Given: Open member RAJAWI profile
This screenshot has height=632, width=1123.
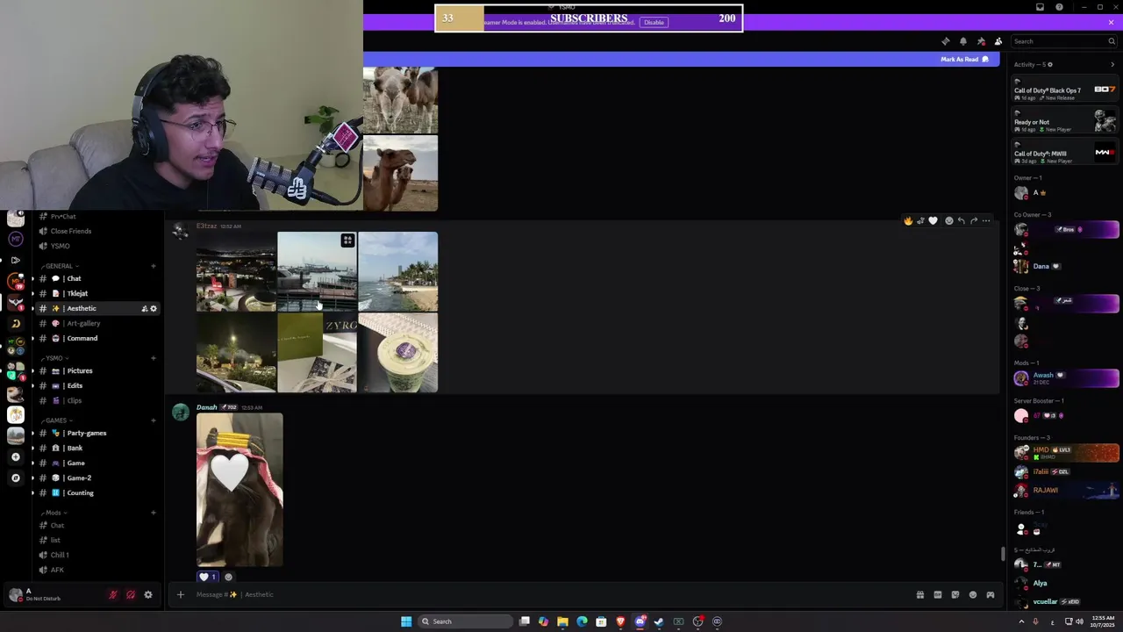Looking at the screenshot, I should pos(1065,490).
